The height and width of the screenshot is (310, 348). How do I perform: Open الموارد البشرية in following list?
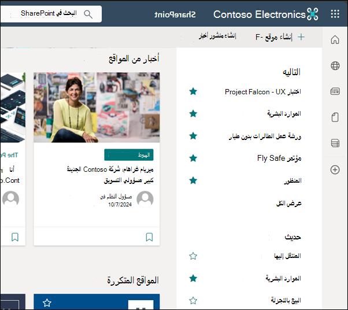[284, 114]
